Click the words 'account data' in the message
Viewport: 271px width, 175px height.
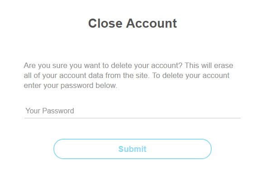[81, 76]
